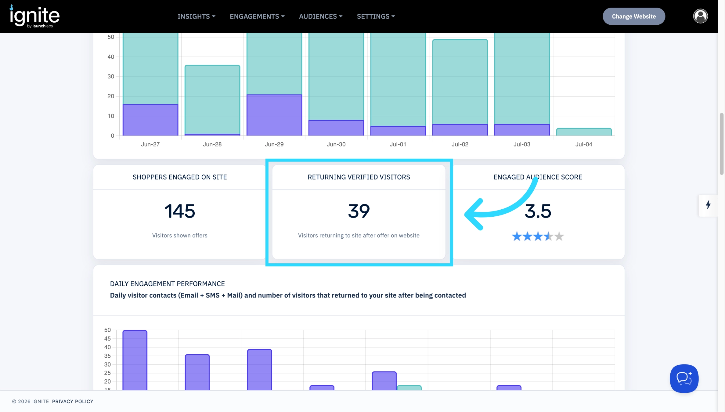
Task: Click the star rating under Engaged Audience Score
Action: (538, 236)
